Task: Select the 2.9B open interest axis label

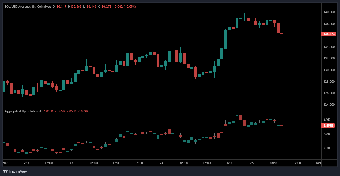Action: 326,120
